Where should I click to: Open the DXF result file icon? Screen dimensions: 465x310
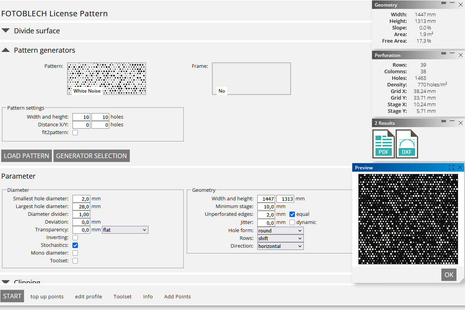pos(406,144)
